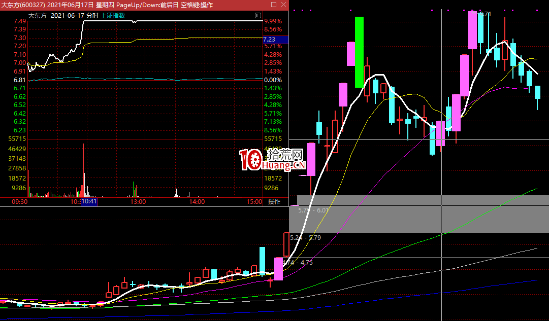Select the 上证指数 overlay label
The height and width of the screenshot is (321, 549).
pyautogui.click(x=113, y=15)
